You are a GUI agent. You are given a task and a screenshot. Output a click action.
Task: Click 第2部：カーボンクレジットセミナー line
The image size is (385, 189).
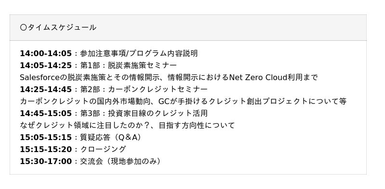tap(144, 89)
